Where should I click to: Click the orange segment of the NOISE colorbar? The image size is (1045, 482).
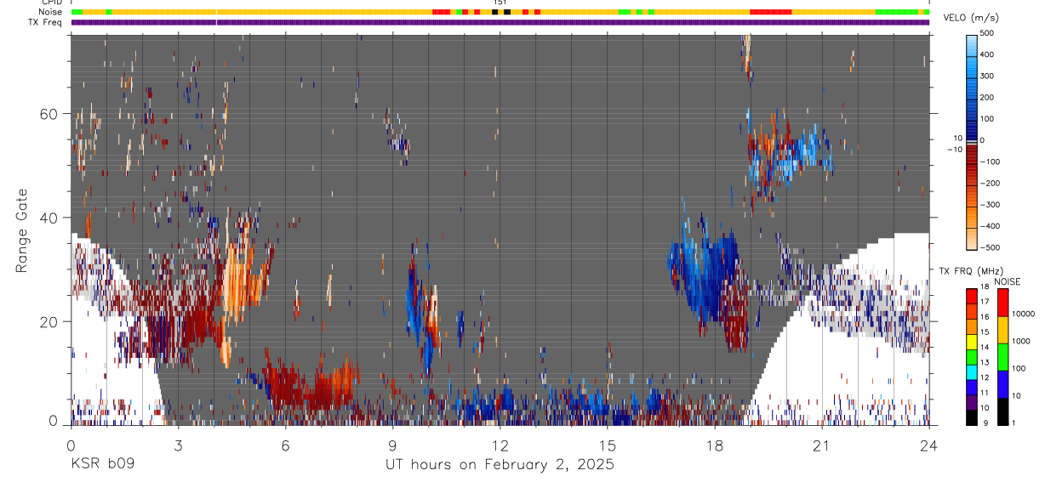[1003, 329]
